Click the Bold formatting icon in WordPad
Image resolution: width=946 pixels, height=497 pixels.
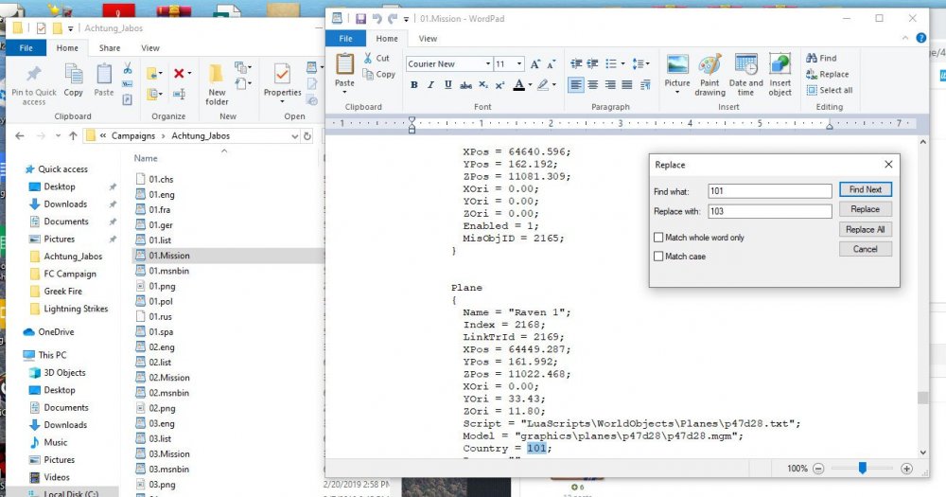click(414, 85)
